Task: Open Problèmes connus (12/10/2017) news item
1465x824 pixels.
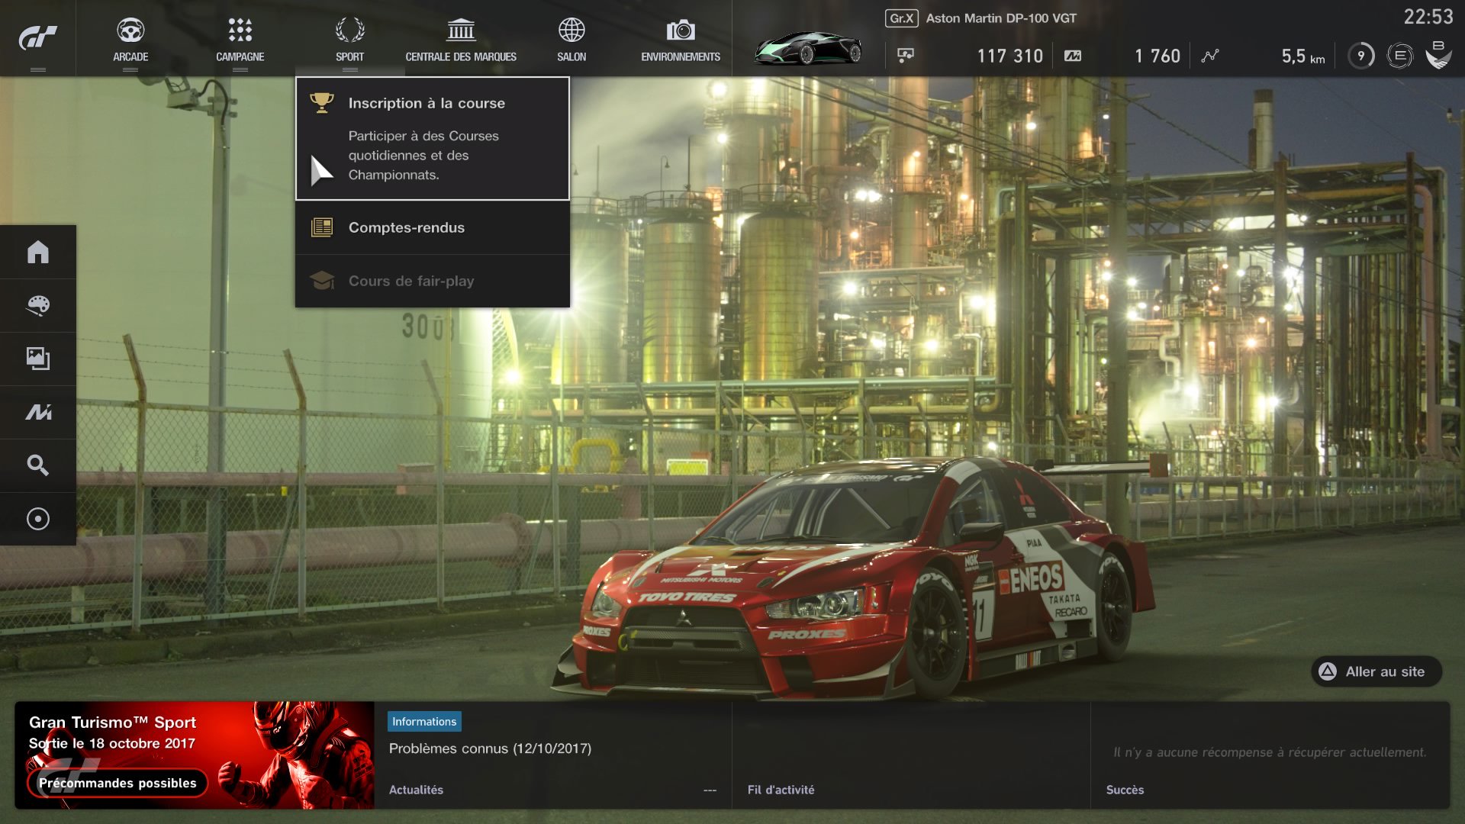Action: 490,748
